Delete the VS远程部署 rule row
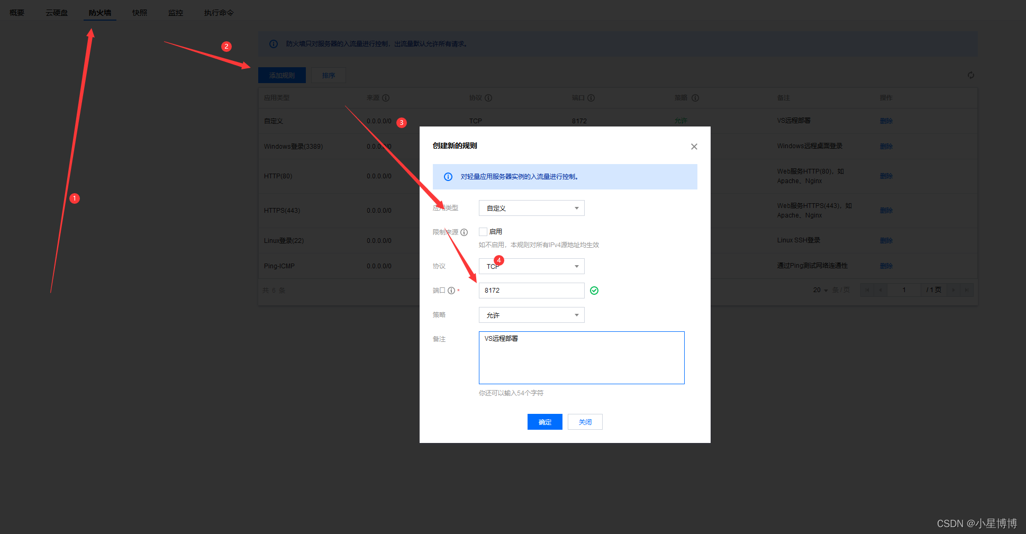 tap(886, 121)
